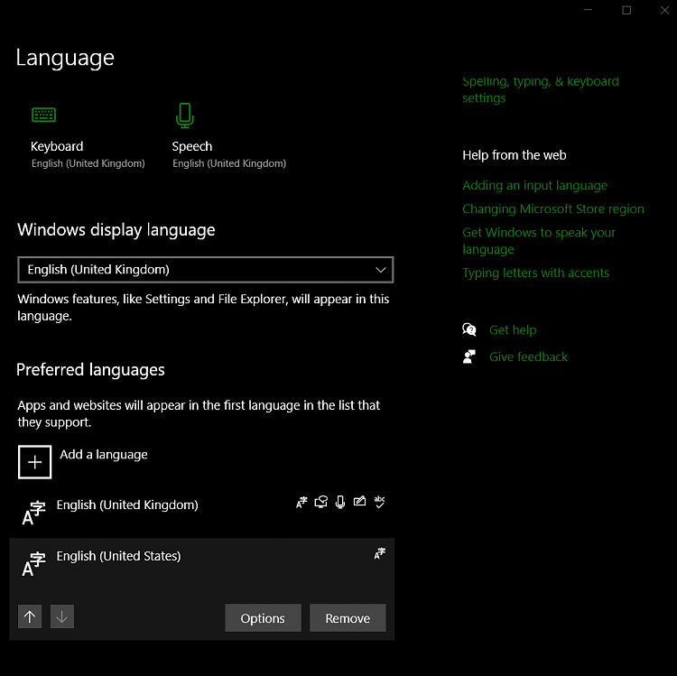Select English (United Kingdom) in preferred languages
This screenshot has width=677, height=676.
tap(201, 512)
